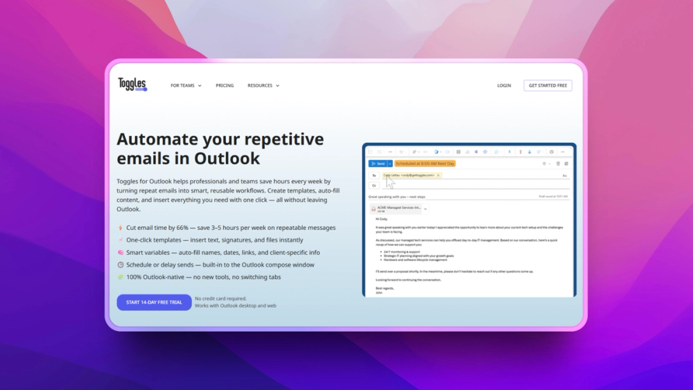
Task: Click Get Started Free button
Action: pos(547,86)
